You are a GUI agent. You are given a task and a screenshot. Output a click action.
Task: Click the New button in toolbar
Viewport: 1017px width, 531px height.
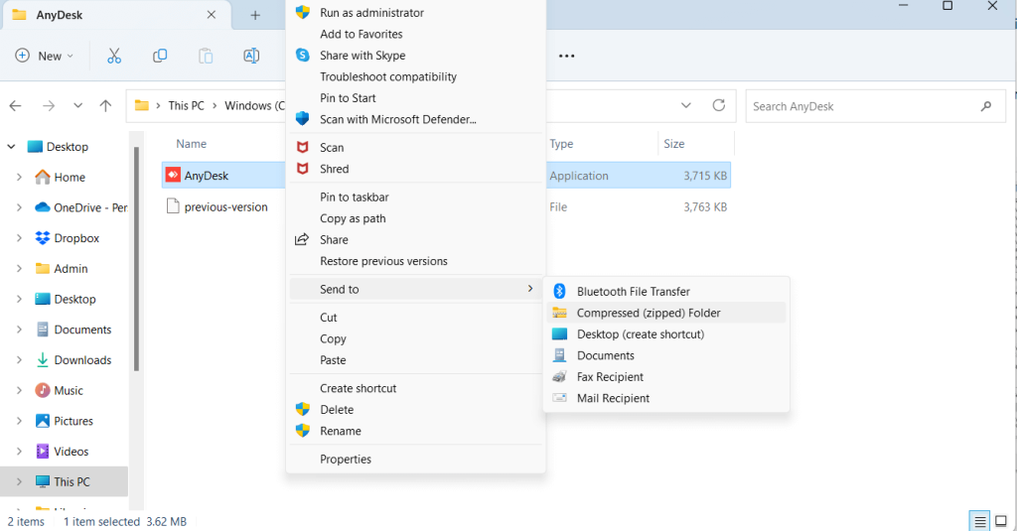coord(45,56)
